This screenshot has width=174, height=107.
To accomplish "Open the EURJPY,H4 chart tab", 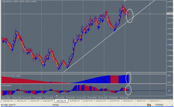I will pyautogui.click(x=88, y=101).
